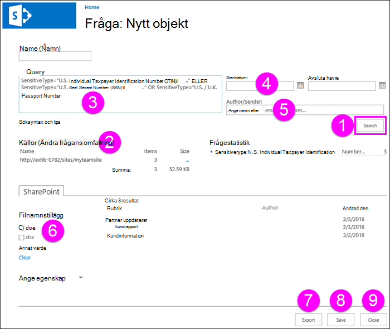The width and height of the screenshot is (390, 329).
Task: Select the doc file extension option
Action: [x=27, y=228]
